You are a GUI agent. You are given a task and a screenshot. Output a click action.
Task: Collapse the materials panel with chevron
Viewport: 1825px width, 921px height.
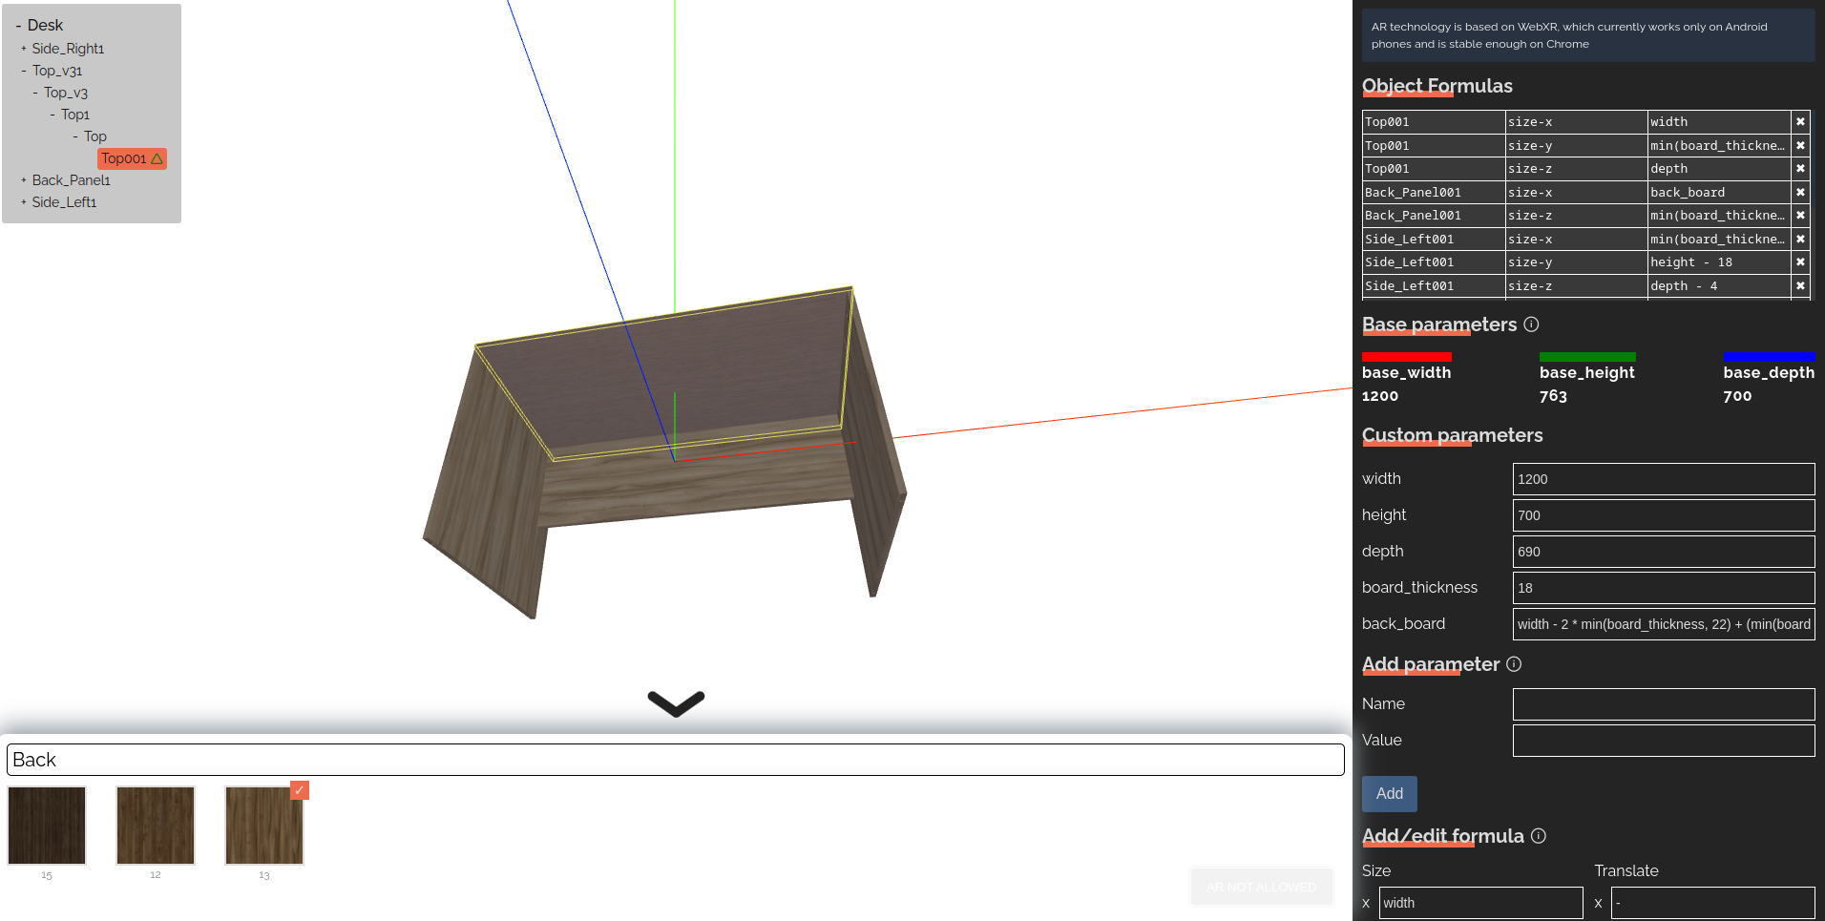point(676,703)
